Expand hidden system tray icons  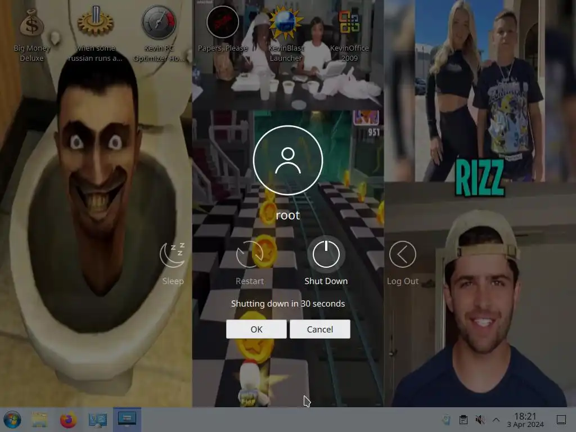tap(496, 420)
